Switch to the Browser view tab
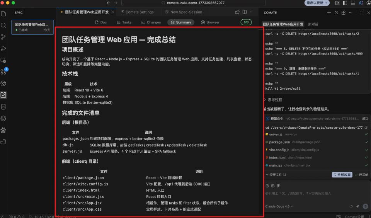371x218 pixels. click(x=210, y=22)
